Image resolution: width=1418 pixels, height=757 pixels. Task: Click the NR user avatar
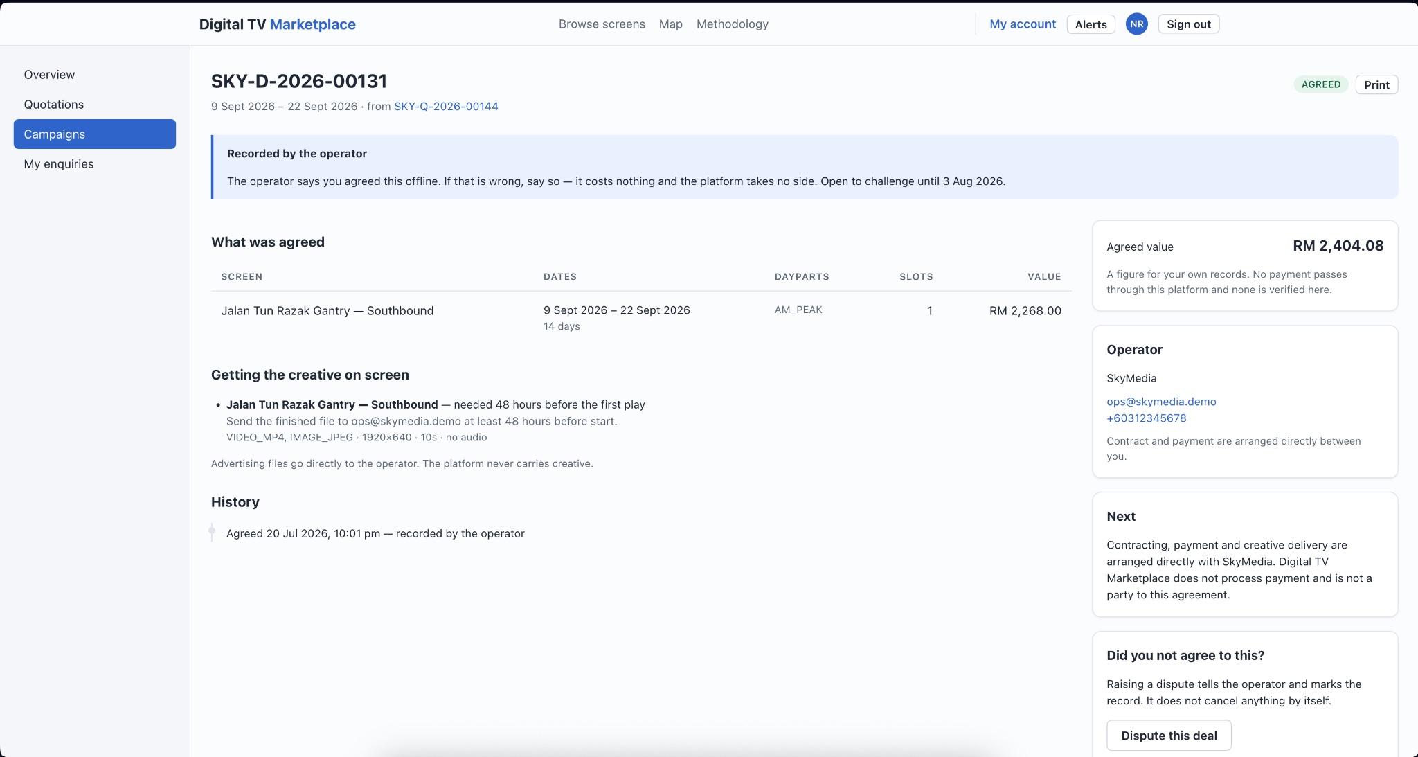pyautogui.click(x=1136, y=24)
